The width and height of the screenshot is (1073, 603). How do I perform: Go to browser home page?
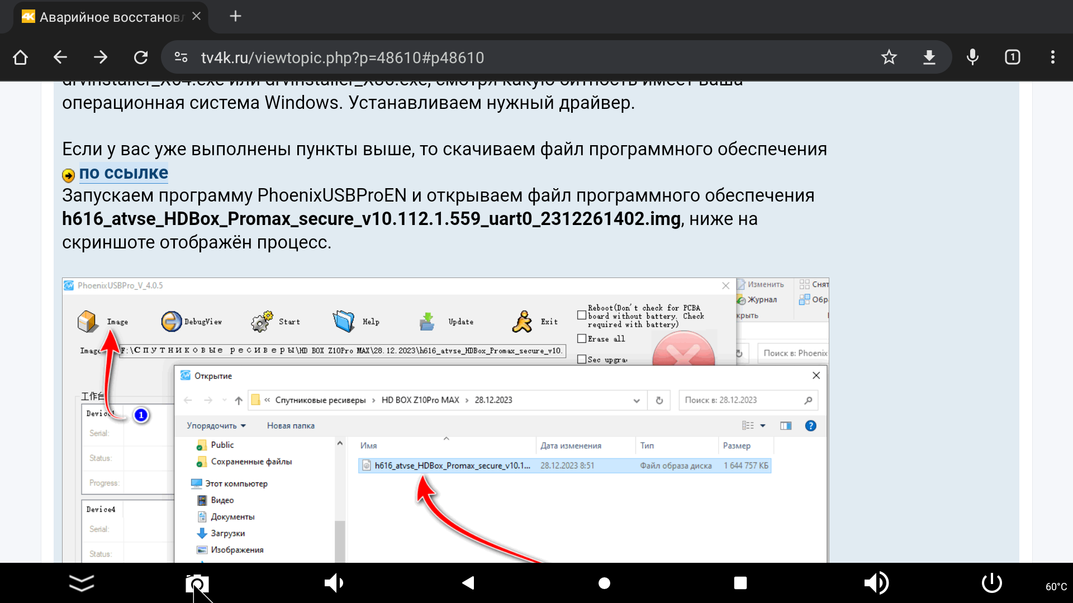coord(21,58)
